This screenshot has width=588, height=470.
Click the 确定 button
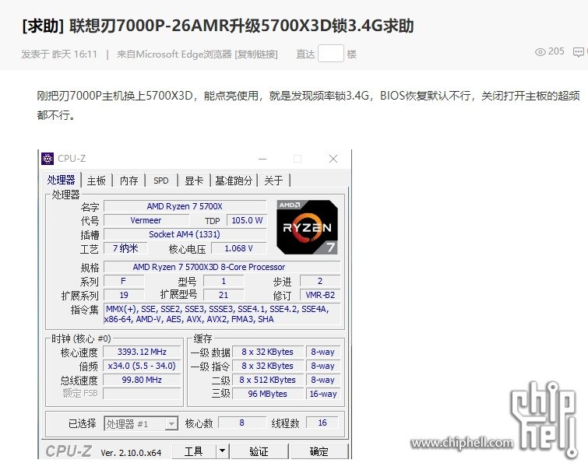(319, 451)
